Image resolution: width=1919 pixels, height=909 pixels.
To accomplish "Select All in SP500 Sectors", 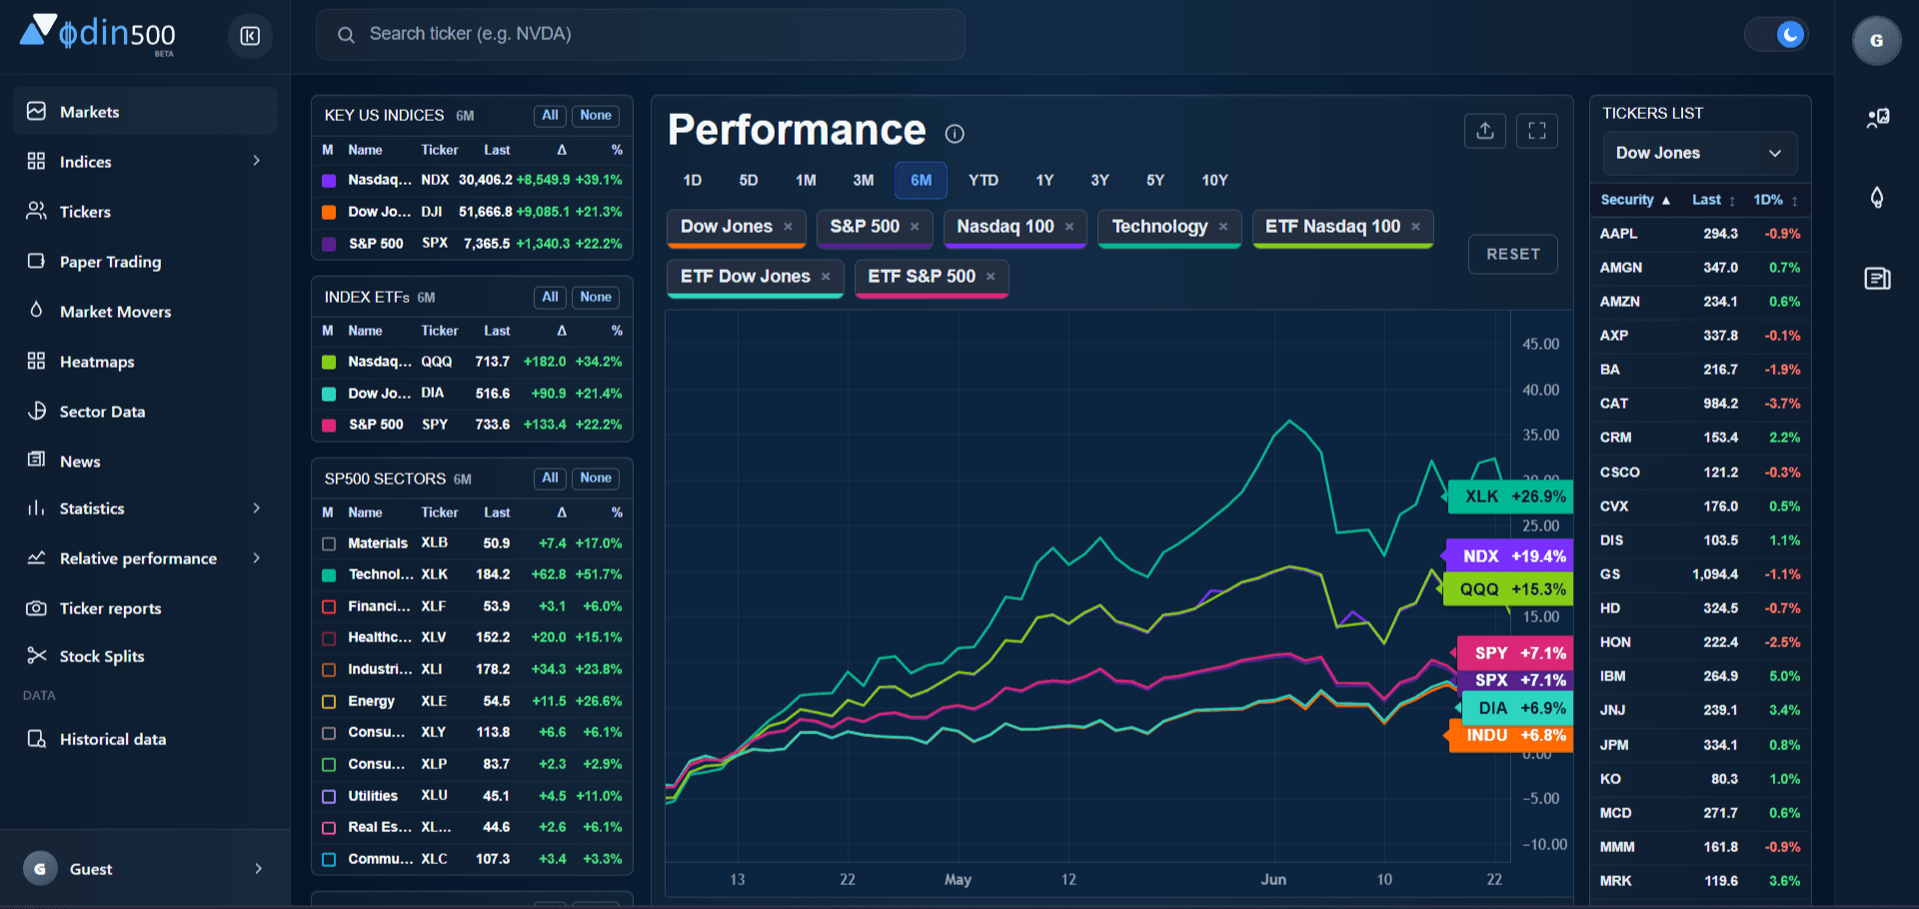I will click(550, 478).
